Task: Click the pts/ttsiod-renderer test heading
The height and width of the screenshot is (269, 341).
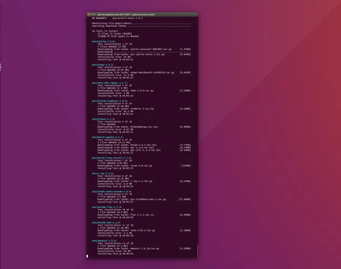Action: [110, 101]
